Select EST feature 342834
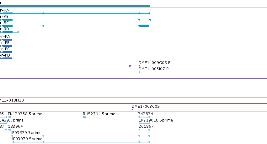The width and height of the screenshot is (267, 144). pyautogui.click(x=144, y=117)
